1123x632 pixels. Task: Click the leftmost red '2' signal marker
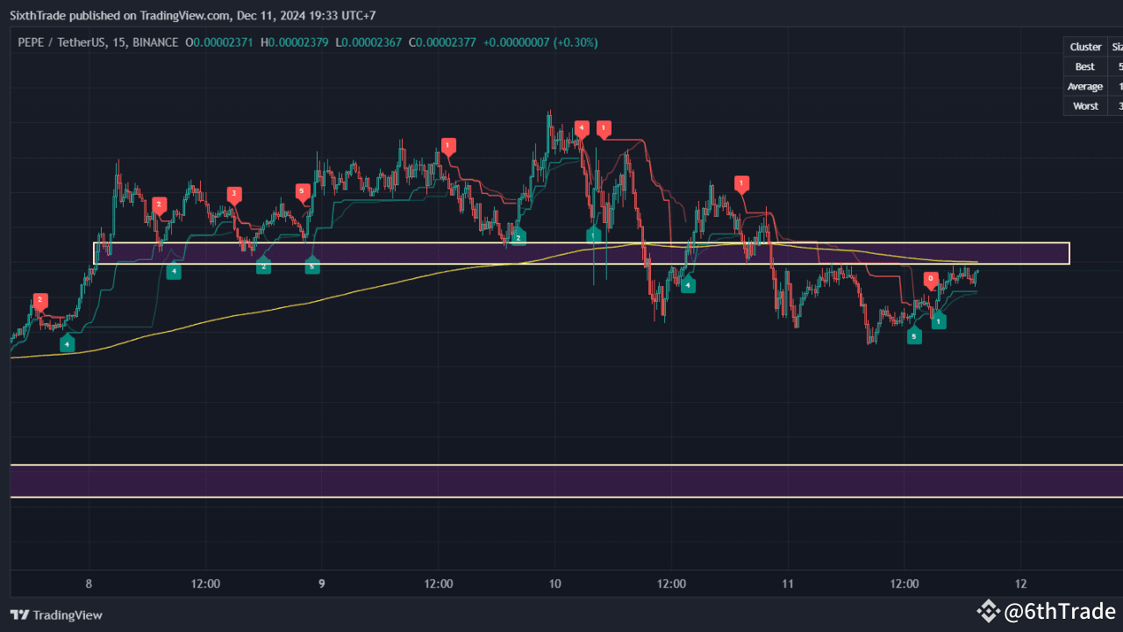(39, 299)
